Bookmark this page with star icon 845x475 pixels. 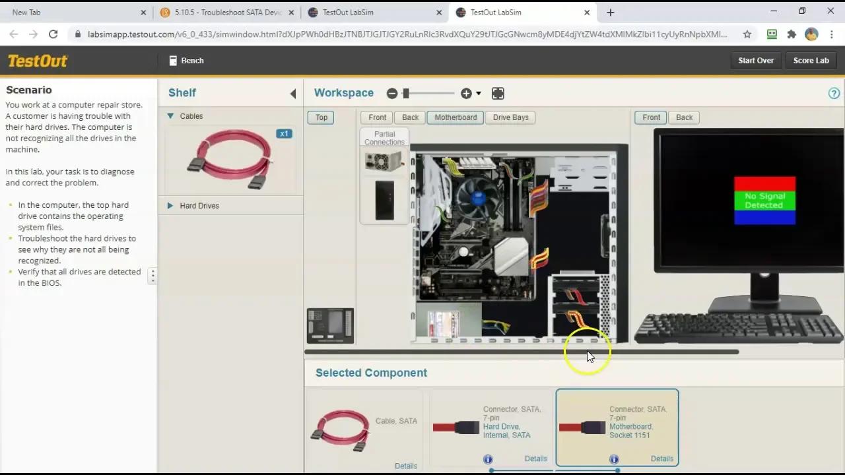[747, 34]
